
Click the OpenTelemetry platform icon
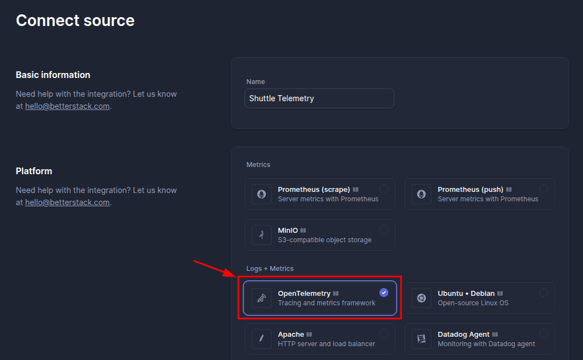coord(262,298)
